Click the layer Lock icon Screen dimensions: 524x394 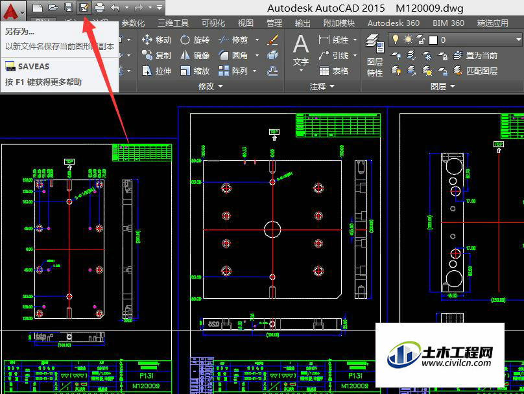pos(442,55)
